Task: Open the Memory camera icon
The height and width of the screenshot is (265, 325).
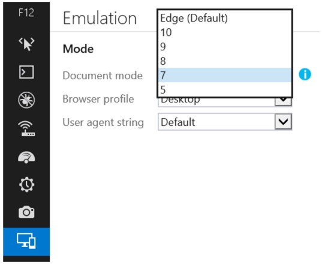Action: 26,212
